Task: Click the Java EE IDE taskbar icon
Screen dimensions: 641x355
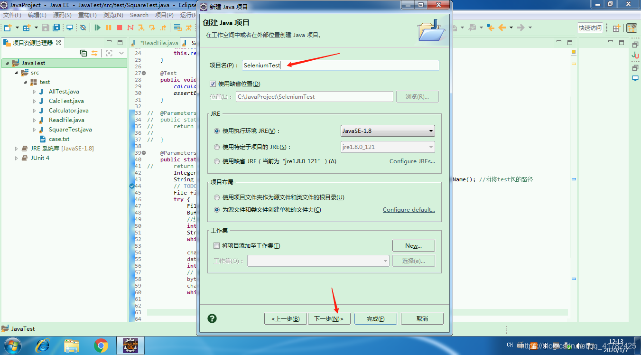Action: [x=130, y=346]
